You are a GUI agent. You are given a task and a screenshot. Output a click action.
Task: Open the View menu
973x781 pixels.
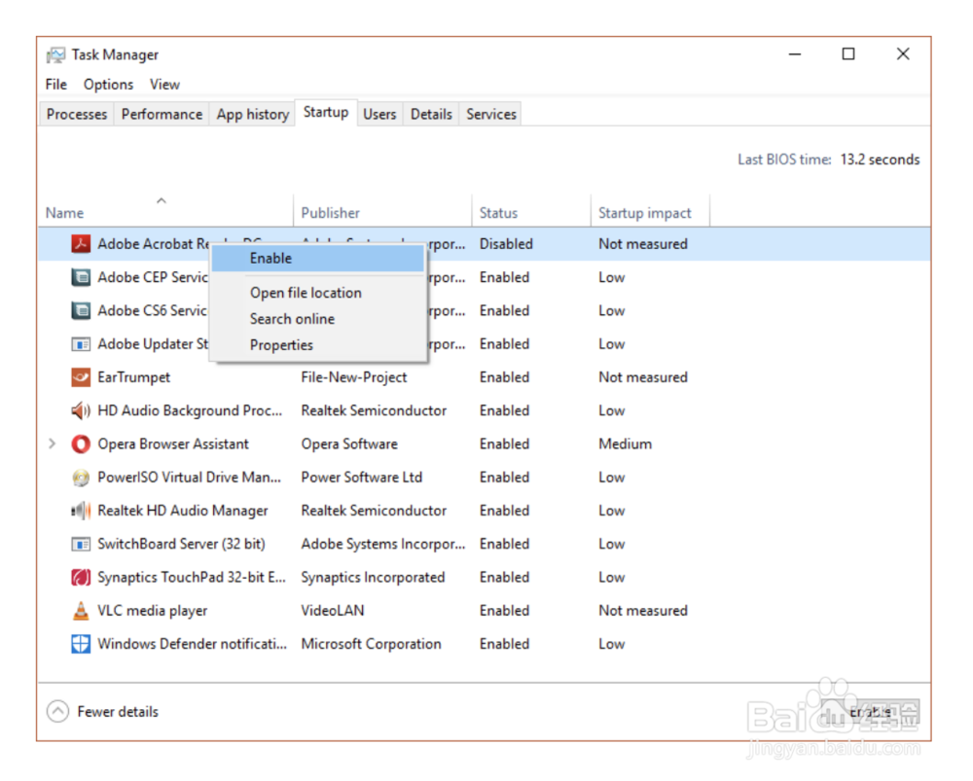pos(164,85)
